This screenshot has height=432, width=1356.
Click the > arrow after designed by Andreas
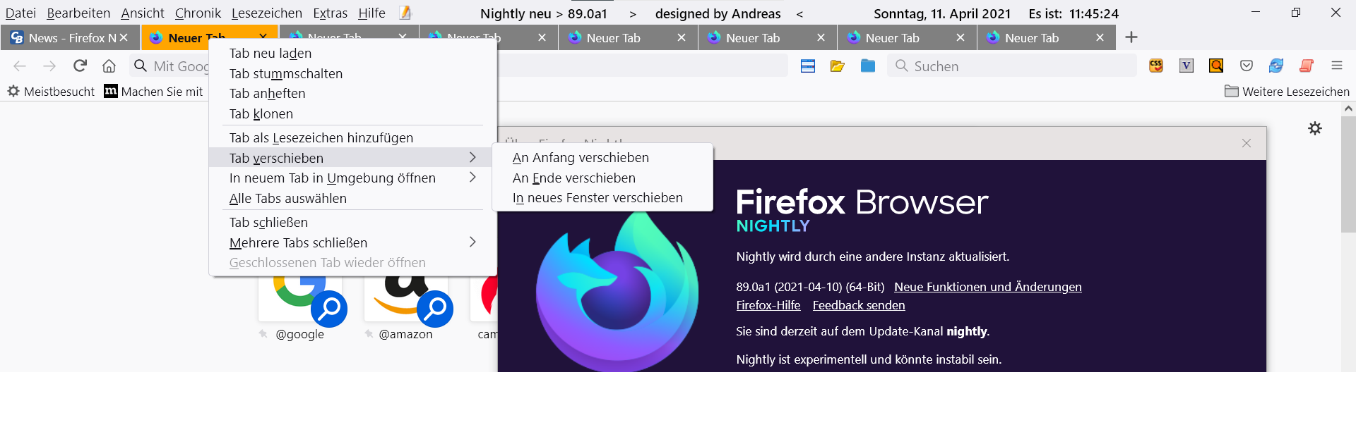point(633,14)
